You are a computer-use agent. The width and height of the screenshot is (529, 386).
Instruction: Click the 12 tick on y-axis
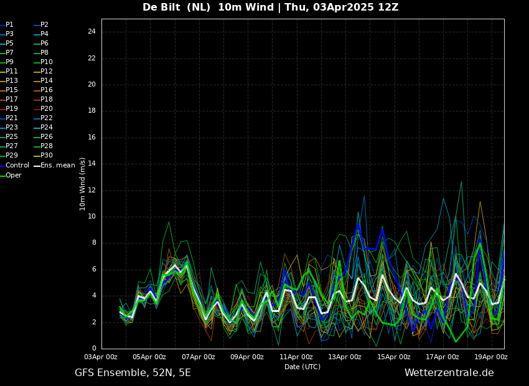[91, 191]
